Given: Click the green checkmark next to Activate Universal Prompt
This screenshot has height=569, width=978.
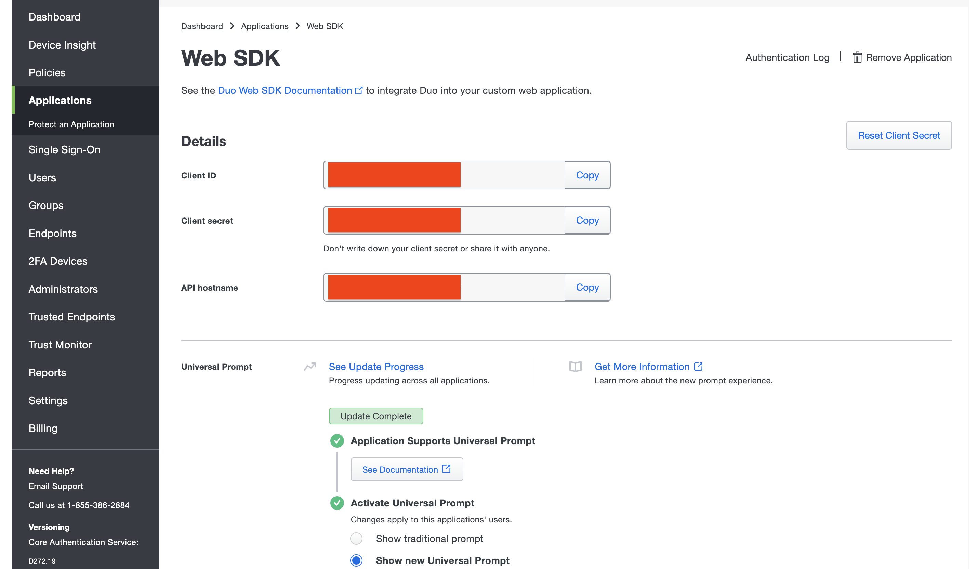Looking at the screenshot, I should coord(337,503).
